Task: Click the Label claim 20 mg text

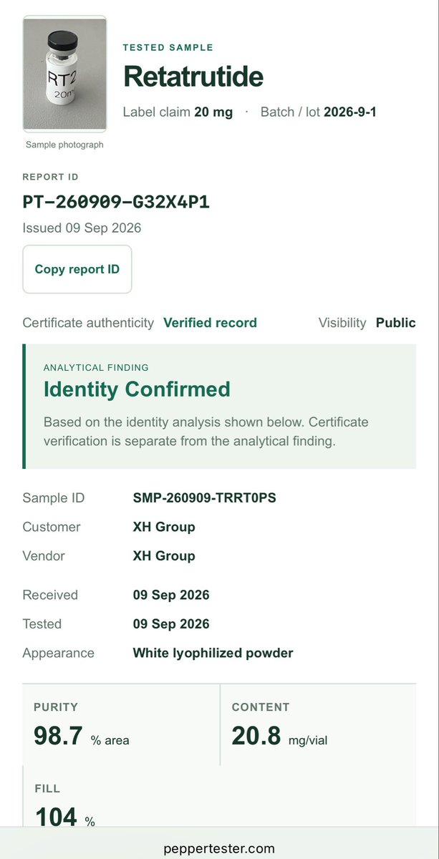Action: pyautogui.click(x=178, y=112)
